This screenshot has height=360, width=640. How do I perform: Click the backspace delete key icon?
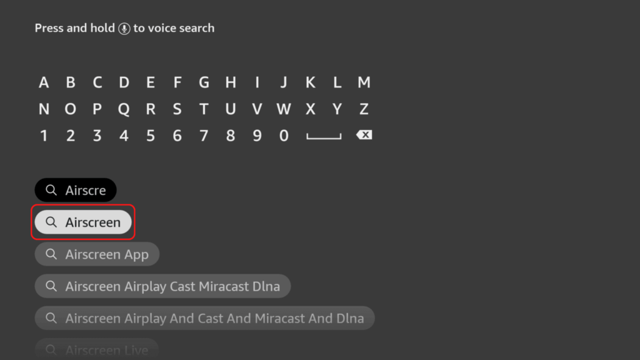[364, 135]
